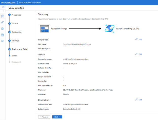Viewport: 158px width, 120px height.
Task: Go to the Settings step
Action: [15, 41]
